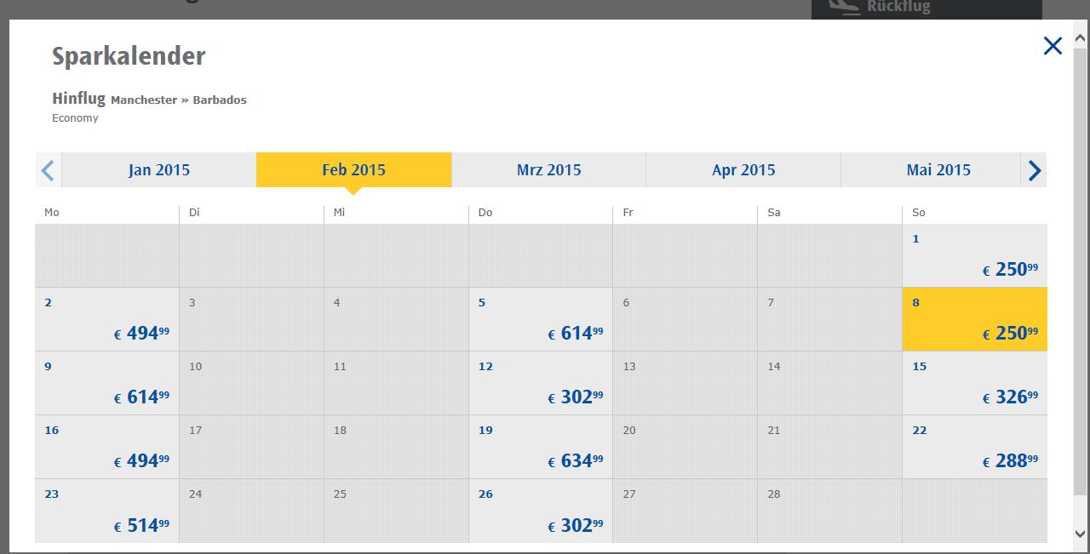
Task: Click the So weekday header
Action: pyautogui.click(x=919, y=213)
